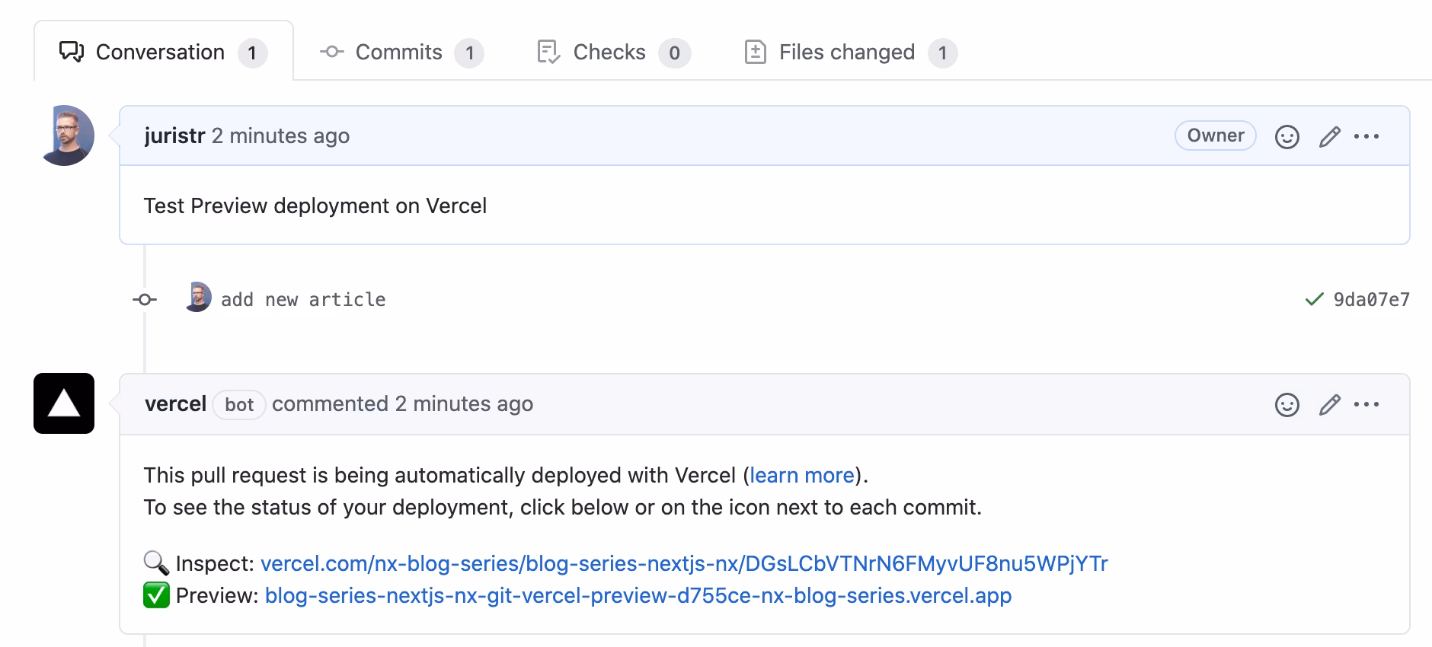The width and height of the screenshot is (1432, 647).
Task: Click commit hash 9da07e7
Action: 1371,300
